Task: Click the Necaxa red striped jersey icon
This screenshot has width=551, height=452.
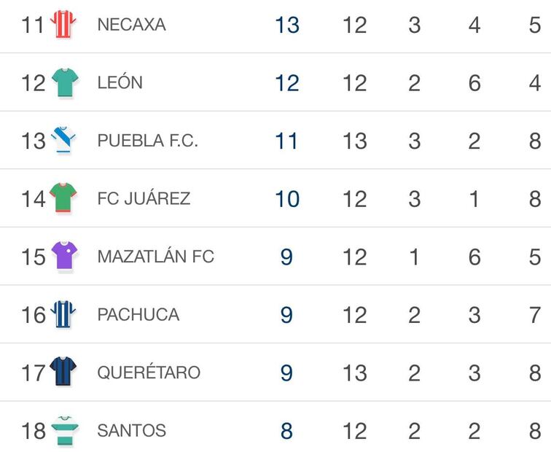Action: tap(64, 24)
